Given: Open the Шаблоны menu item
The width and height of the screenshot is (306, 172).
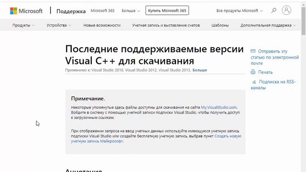Looking at the screenshot, I should click(x=220, y=25).
